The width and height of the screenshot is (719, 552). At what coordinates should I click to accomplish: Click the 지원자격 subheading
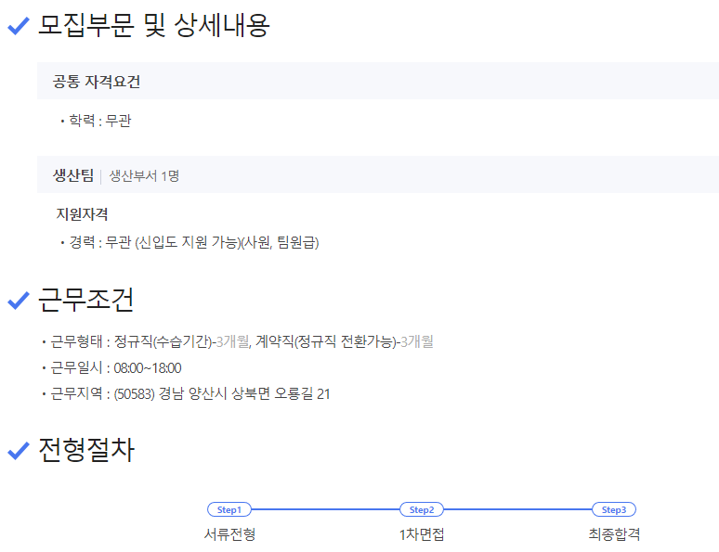83,214
